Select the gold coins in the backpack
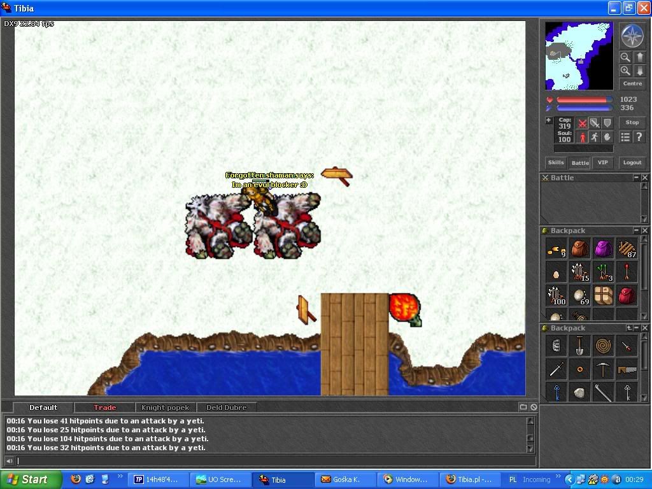This screenshot has width=652, height=489. tap(556, 250)
